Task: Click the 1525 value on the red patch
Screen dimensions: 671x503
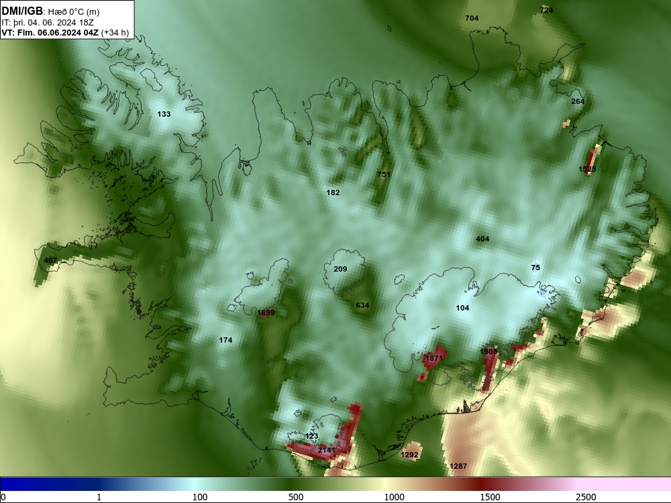Action: click(587, 170)
